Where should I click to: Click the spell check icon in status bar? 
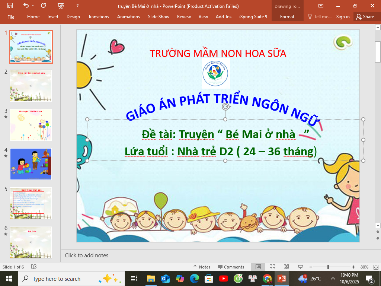(x=34, y=267)
